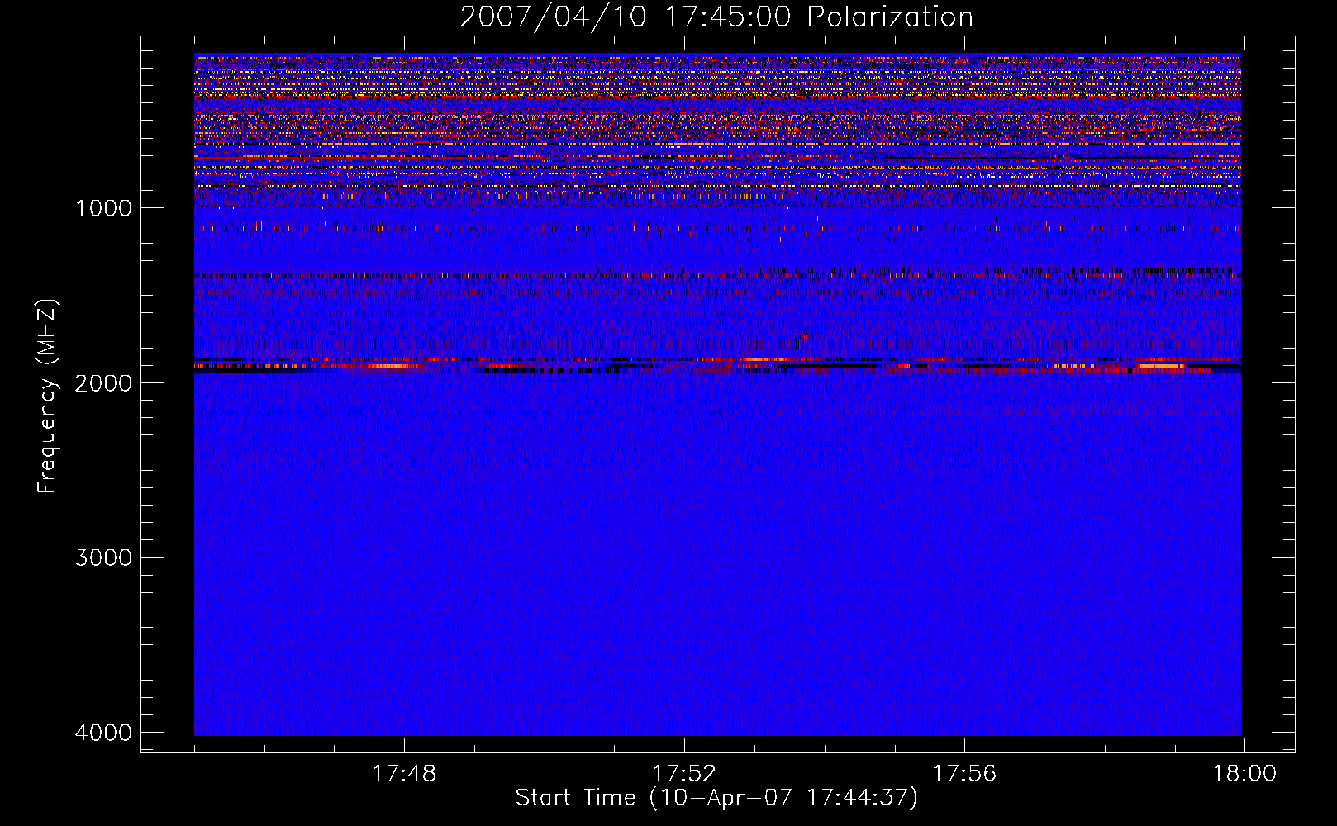The image size is (1337, 826).
Task: Click the 4000 frequency tick label
Action: (103, 733)
